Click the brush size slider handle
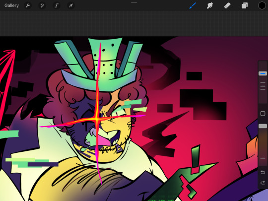 click(263, 73)
